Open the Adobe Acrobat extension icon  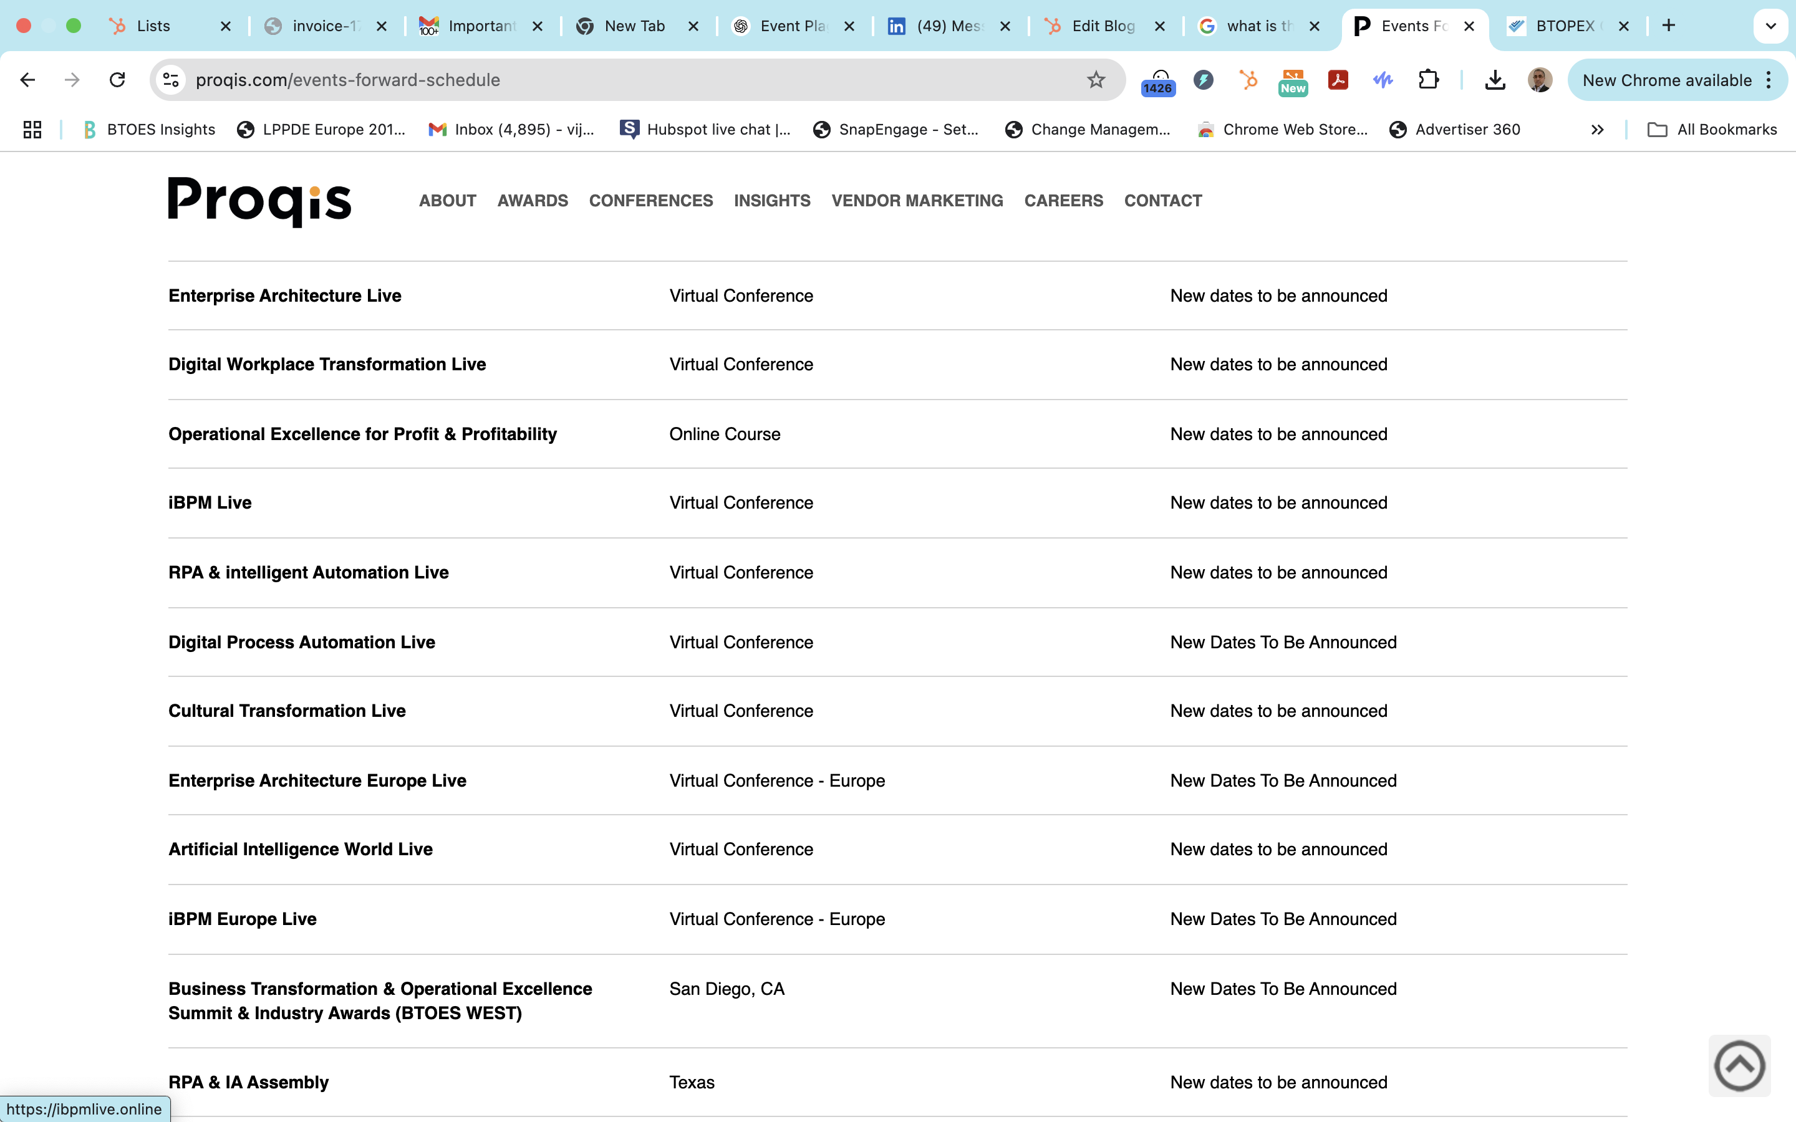[x=1338, y=80]
